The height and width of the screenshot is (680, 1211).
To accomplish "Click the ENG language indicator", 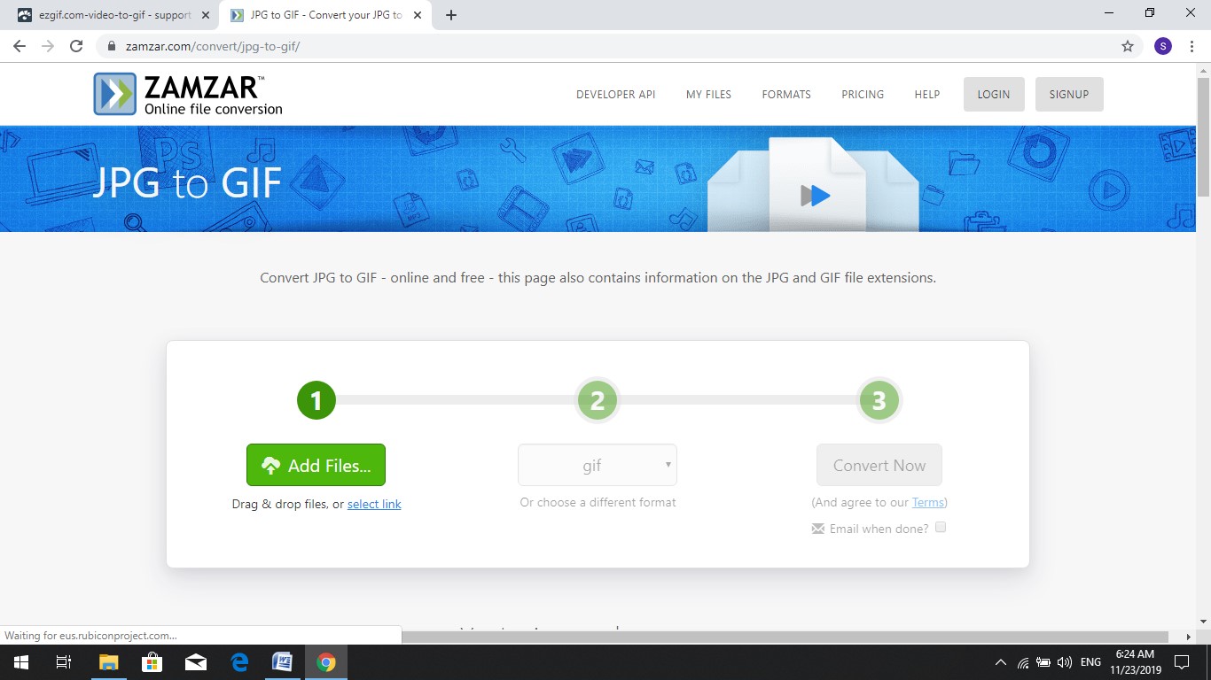I will pos(1090,662).
